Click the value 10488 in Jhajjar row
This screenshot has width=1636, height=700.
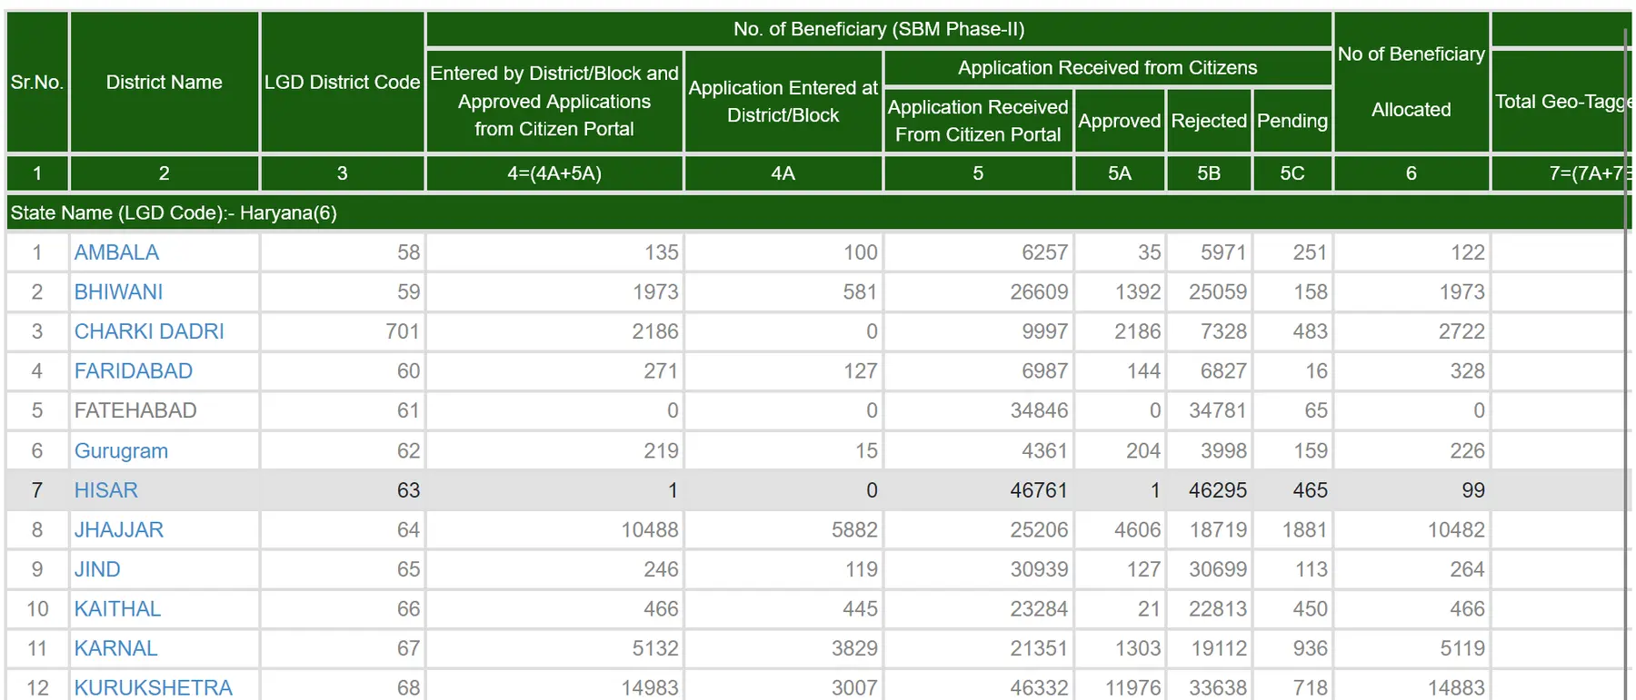pyautogui.click(x=650, y=530)
